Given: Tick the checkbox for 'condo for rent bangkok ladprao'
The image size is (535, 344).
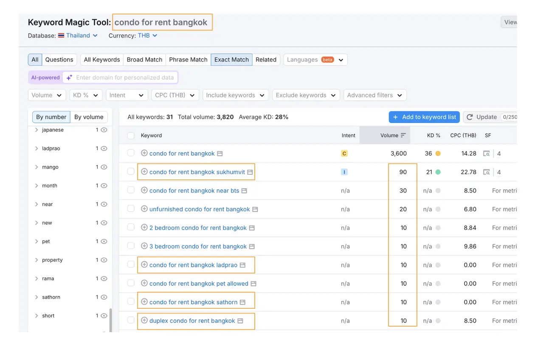Looking at the screenshot, I should coord(131,264).
